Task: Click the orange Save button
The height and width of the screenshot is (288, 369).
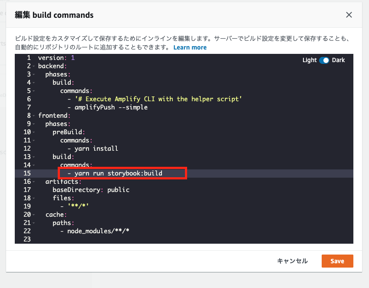Action: [337, 261]
